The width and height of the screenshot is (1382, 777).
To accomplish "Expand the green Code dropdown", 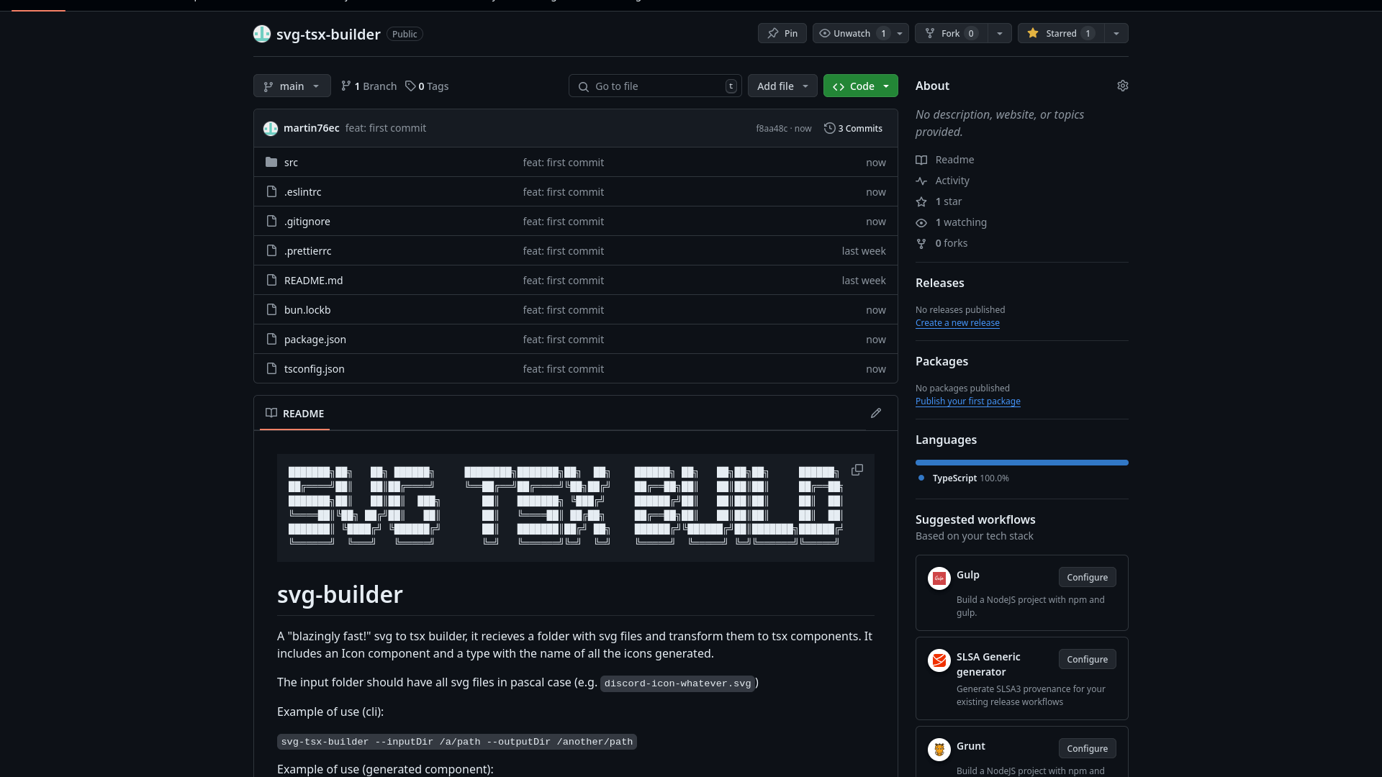I will point(860,86).
